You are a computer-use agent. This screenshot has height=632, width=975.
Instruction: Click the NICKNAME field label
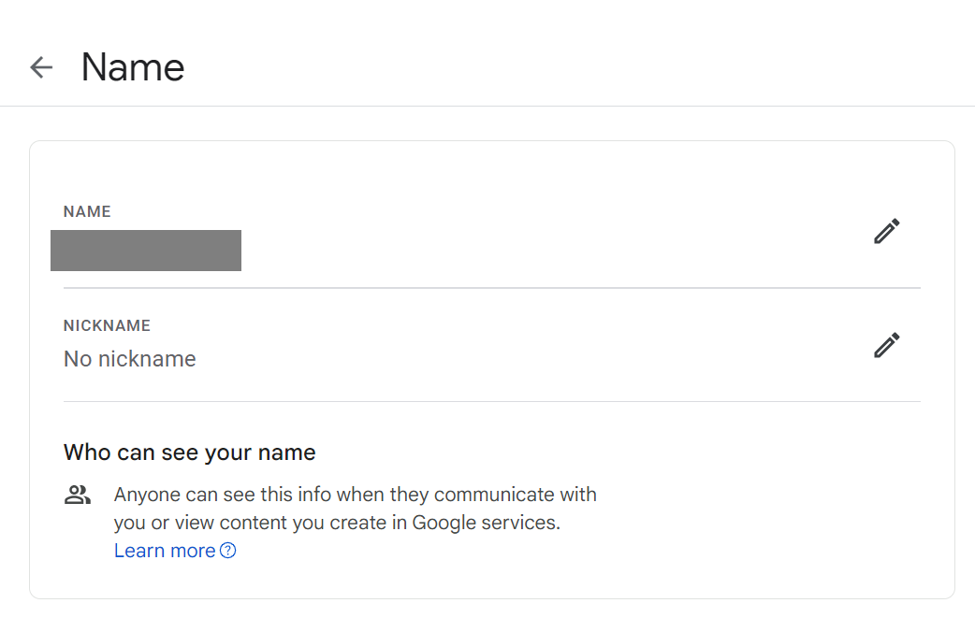tap(107, 326)
